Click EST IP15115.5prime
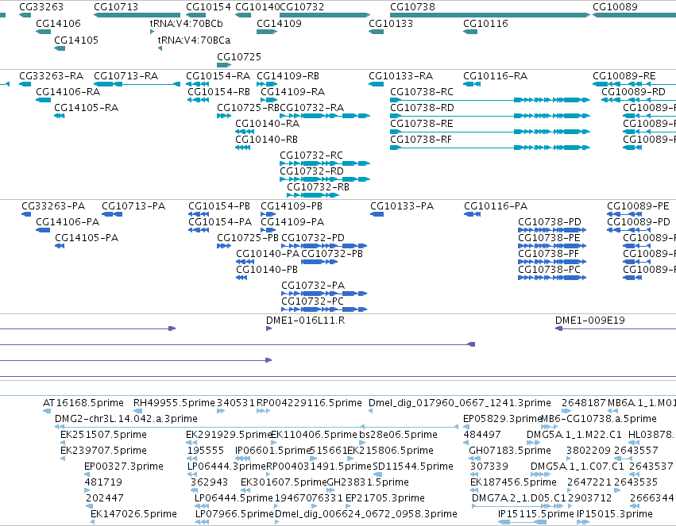 click(x=536, y=514)
